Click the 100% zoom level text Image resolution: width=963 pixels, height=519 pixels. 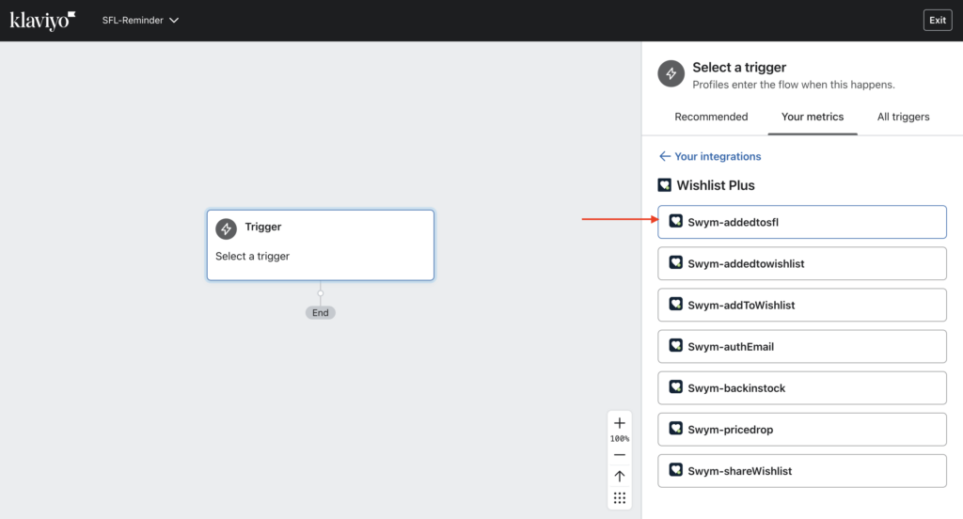click(x=619, y=438)
